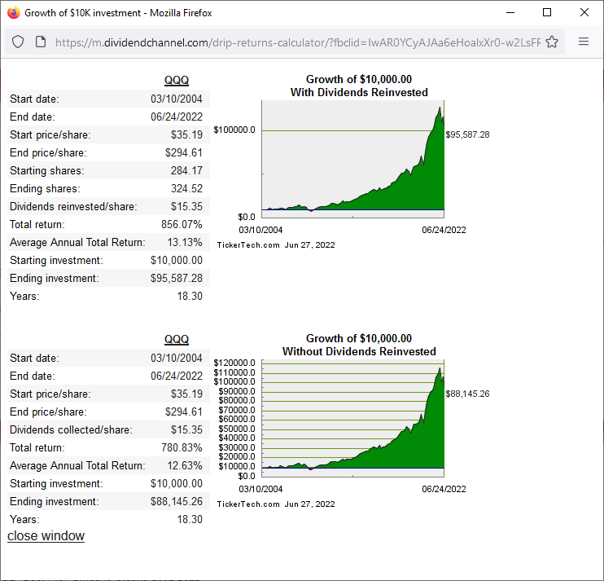Click the 12.63% average annual return value

click(183, 465)
